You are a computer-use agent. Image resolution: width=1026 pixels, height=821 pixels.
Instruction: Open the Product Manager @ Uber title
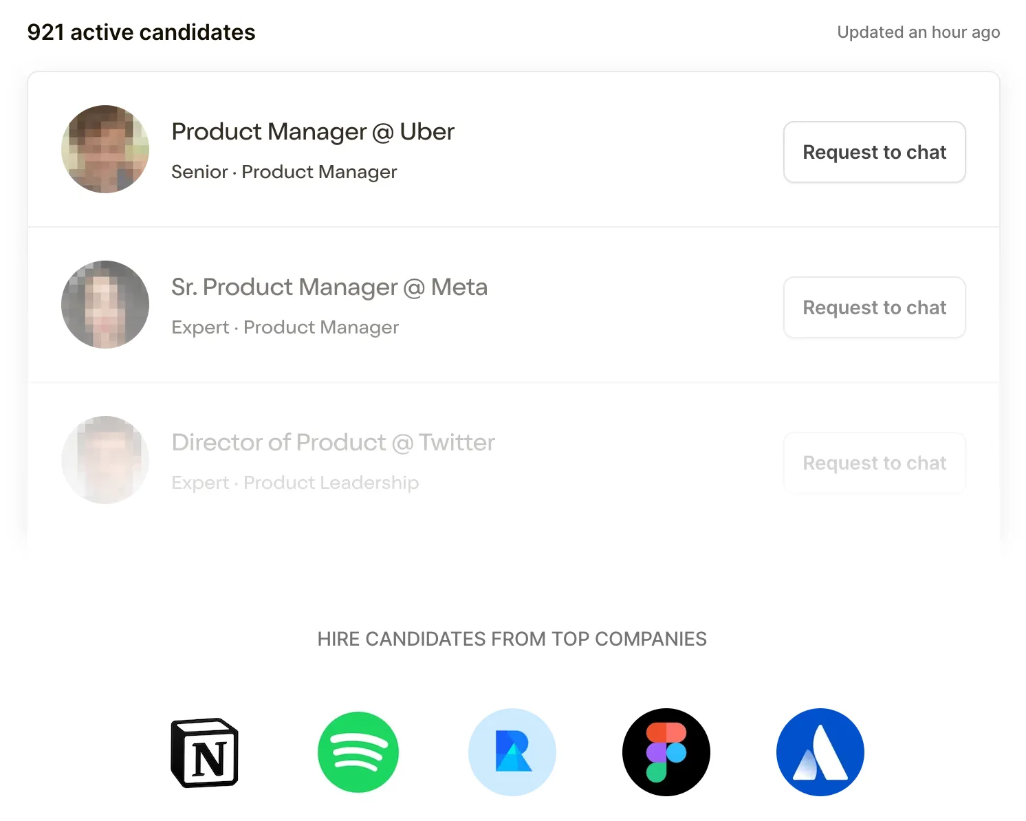(x=313, y=131)
